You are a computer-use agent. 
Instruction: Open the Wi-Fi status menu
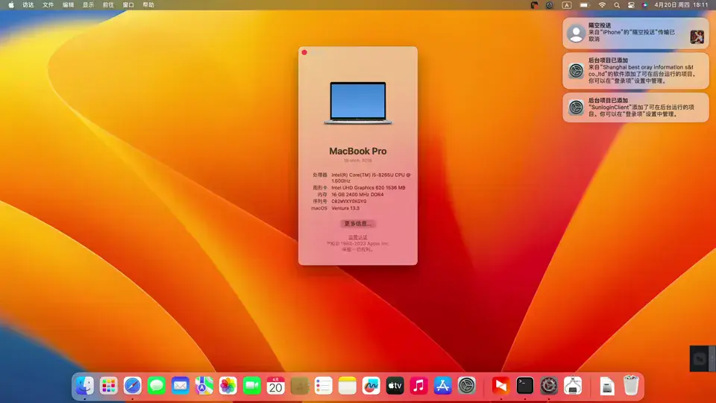603,5
